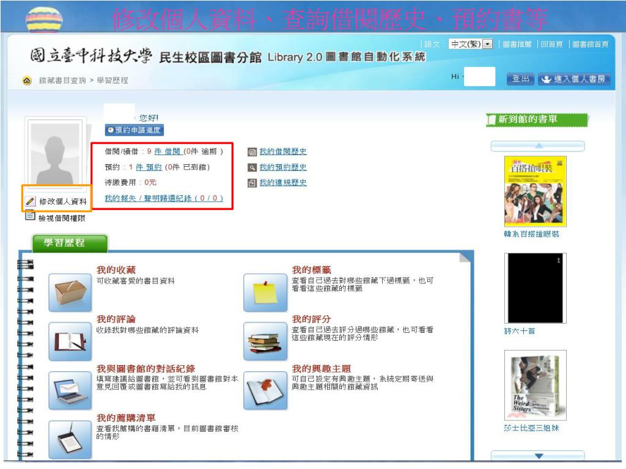Image resolution: width=626 pixels, height=469 pixels.
Task: Click the icon beside 我的違規歷史
Action: (x=252, y=183)
